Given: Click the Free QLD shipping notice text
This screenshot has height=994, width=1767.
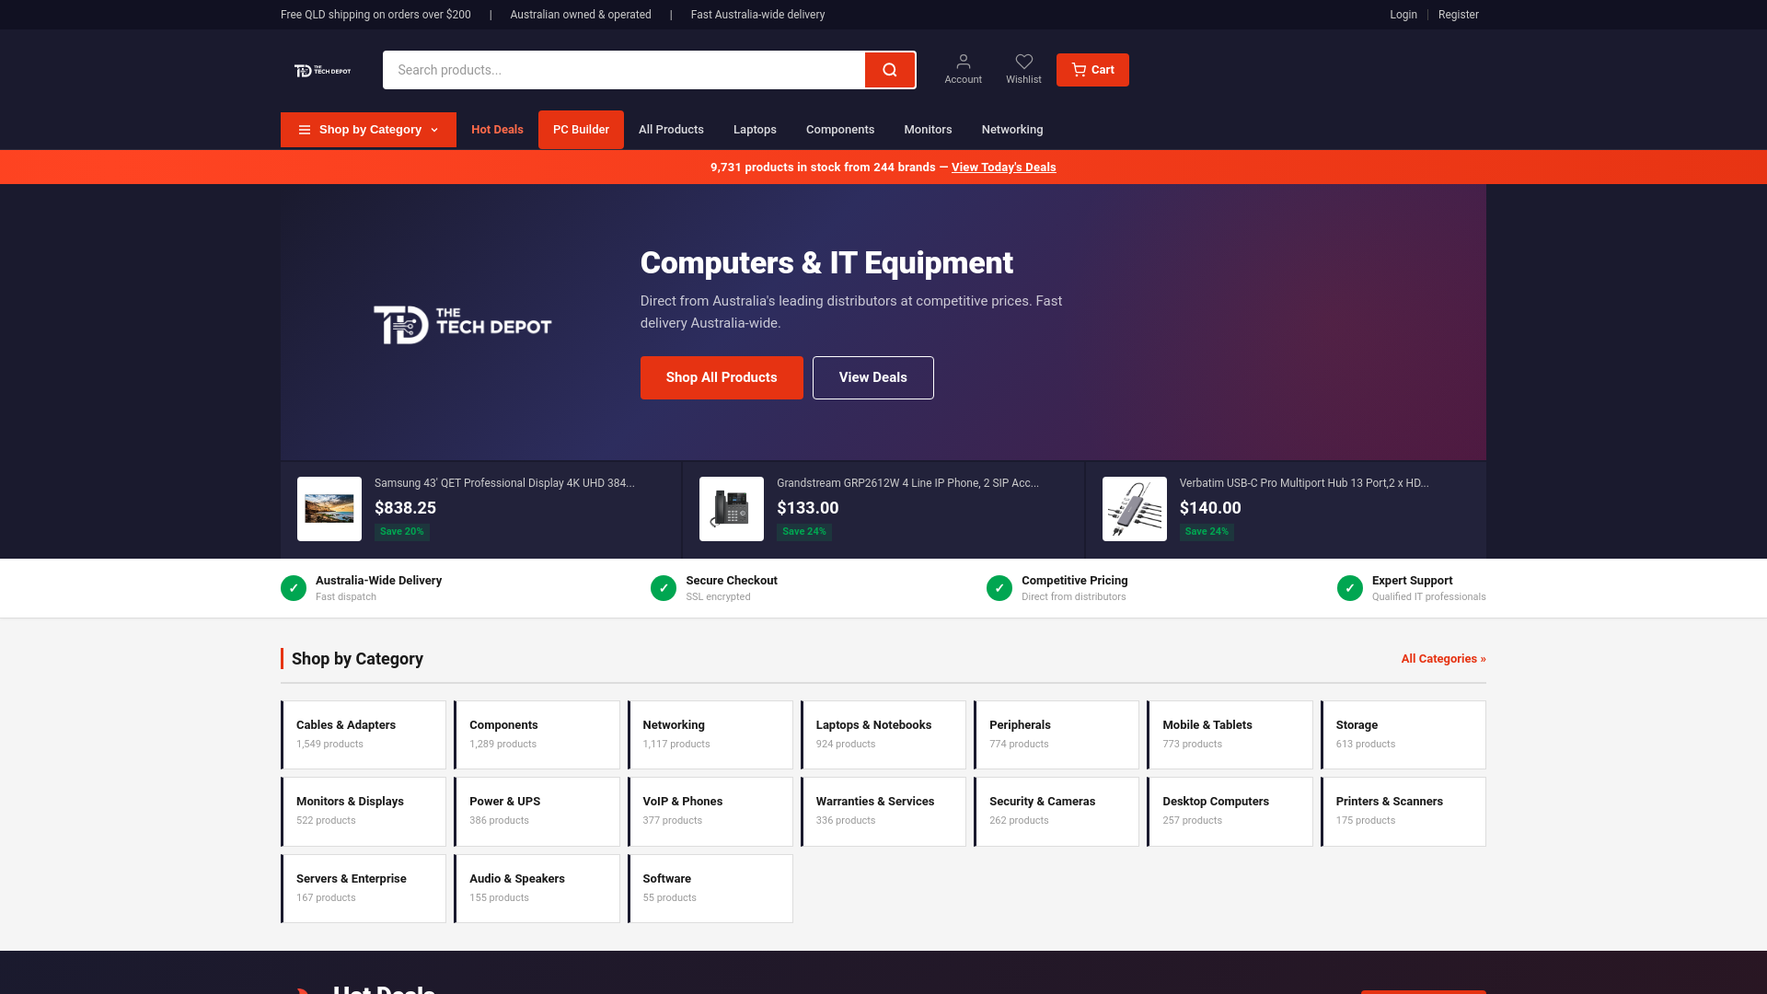Looking at the screenshot, I should (375, 15).
